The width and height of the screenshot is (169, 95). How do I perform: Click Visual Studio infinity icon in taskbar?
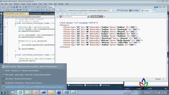(44, 92)
